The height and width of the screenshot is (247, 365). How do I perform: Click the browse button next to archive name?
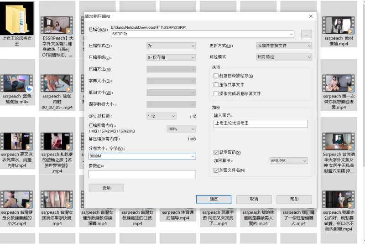(x=306, y=34)
